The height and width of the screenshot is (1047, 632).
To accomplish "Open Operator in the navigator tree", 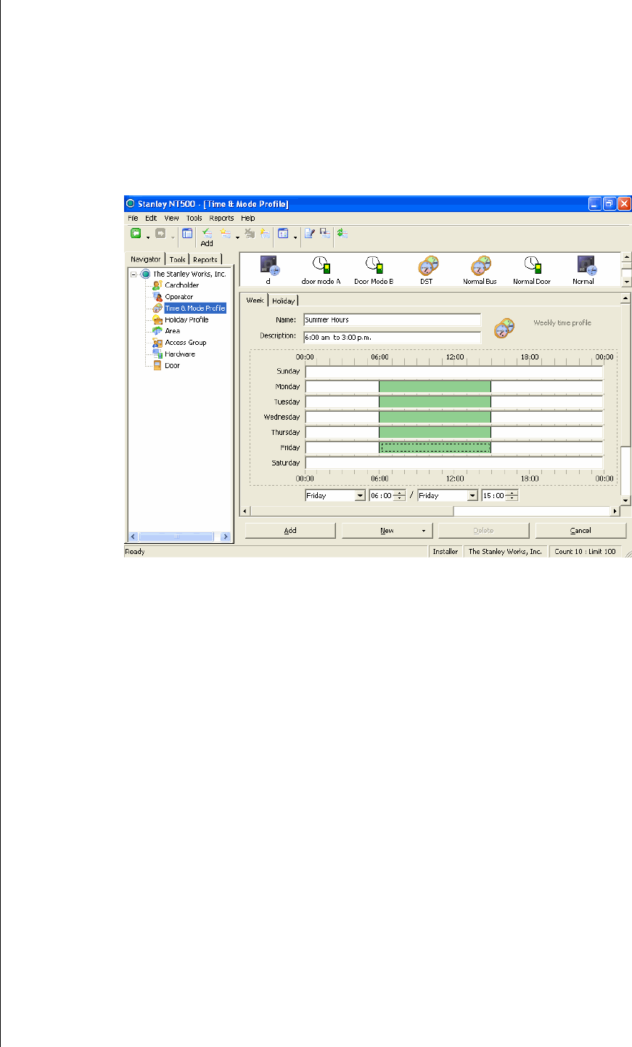I will coord(179,297).
